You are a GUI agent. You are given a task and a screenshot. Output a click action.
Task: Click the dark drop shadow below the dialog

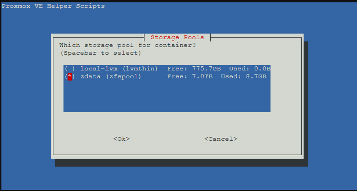[x=181, y=163]
